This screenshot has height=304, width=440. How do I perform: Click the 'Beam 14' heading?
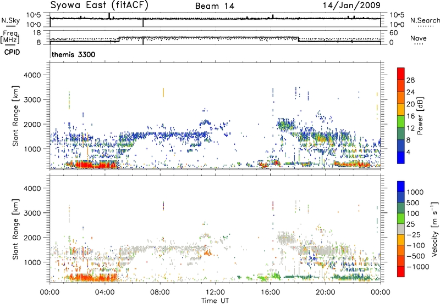pos(215,6)
